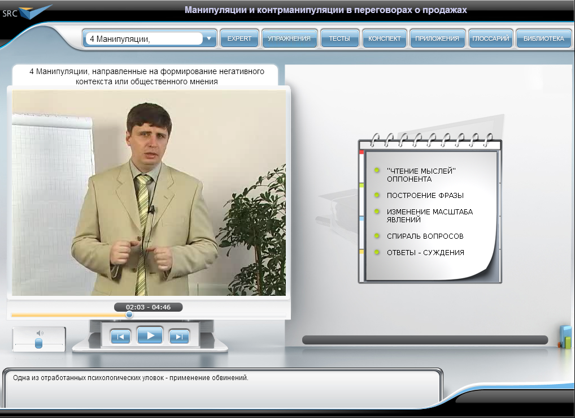Image resolution: width=575 pixels, height=418 pixels.
Task: Click the speaker volume icon
Action: [x=40, y=333]
